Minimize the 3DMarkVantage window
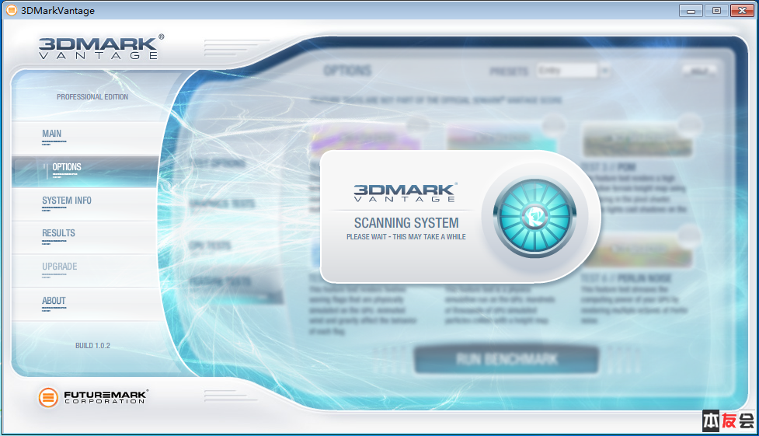Image resolution: width=759 pixels, height=436 pixels. [691, 11]
